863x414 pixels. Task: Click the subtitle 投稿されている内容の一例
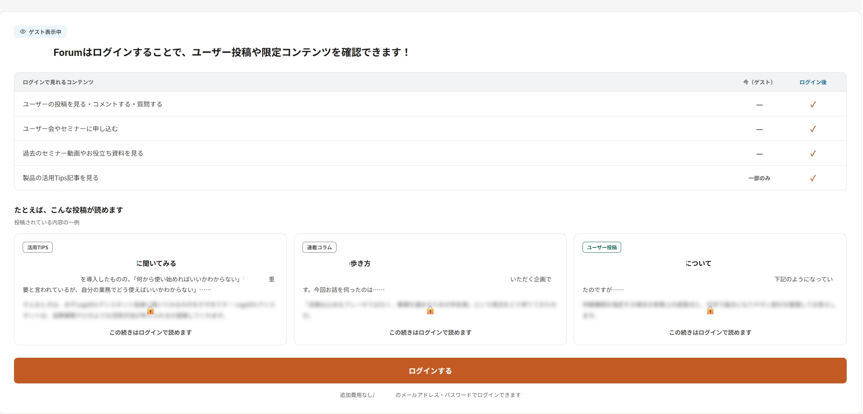click(x=47, y=222)
